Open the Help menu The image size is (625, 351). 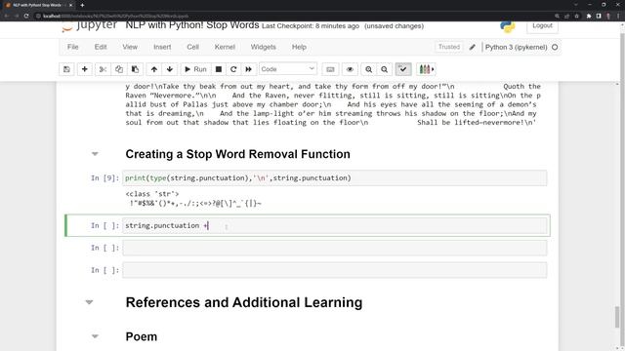click(x=299, y=47)
